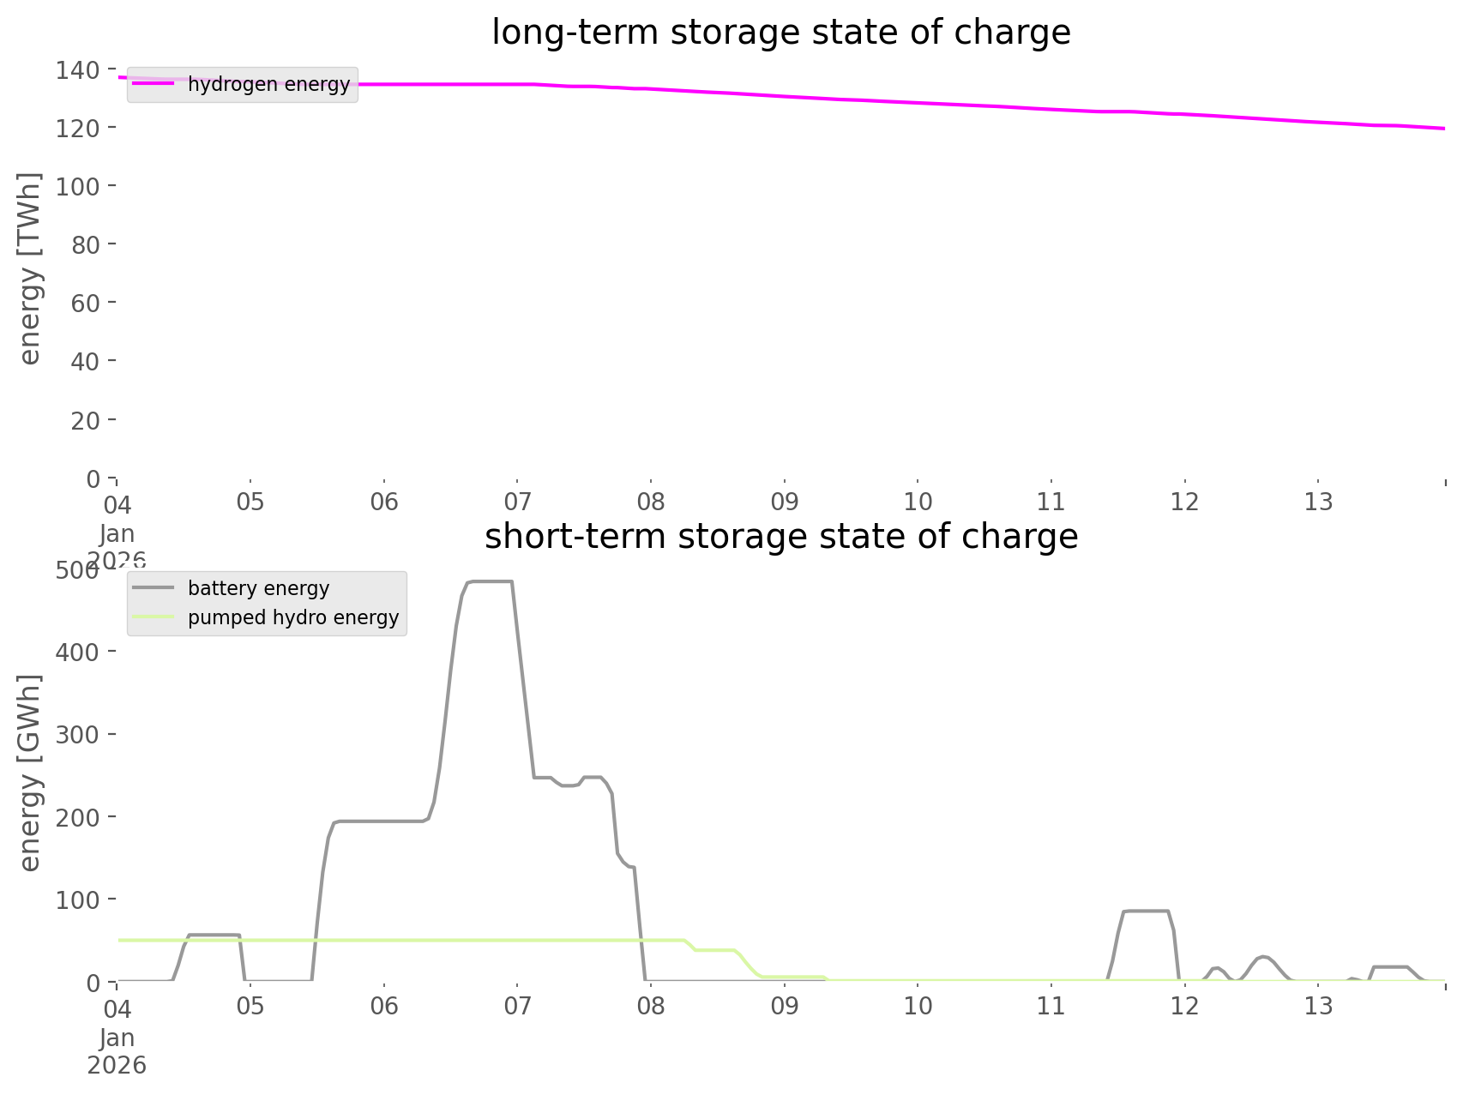Click the 'short-term storage state of charge' title
The height and width of the screenshot is (1095, 1463).
click(780, 537)
